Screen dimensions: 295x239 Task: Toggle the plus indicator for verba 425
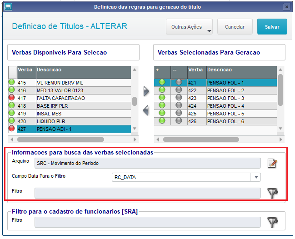point(162,113)
